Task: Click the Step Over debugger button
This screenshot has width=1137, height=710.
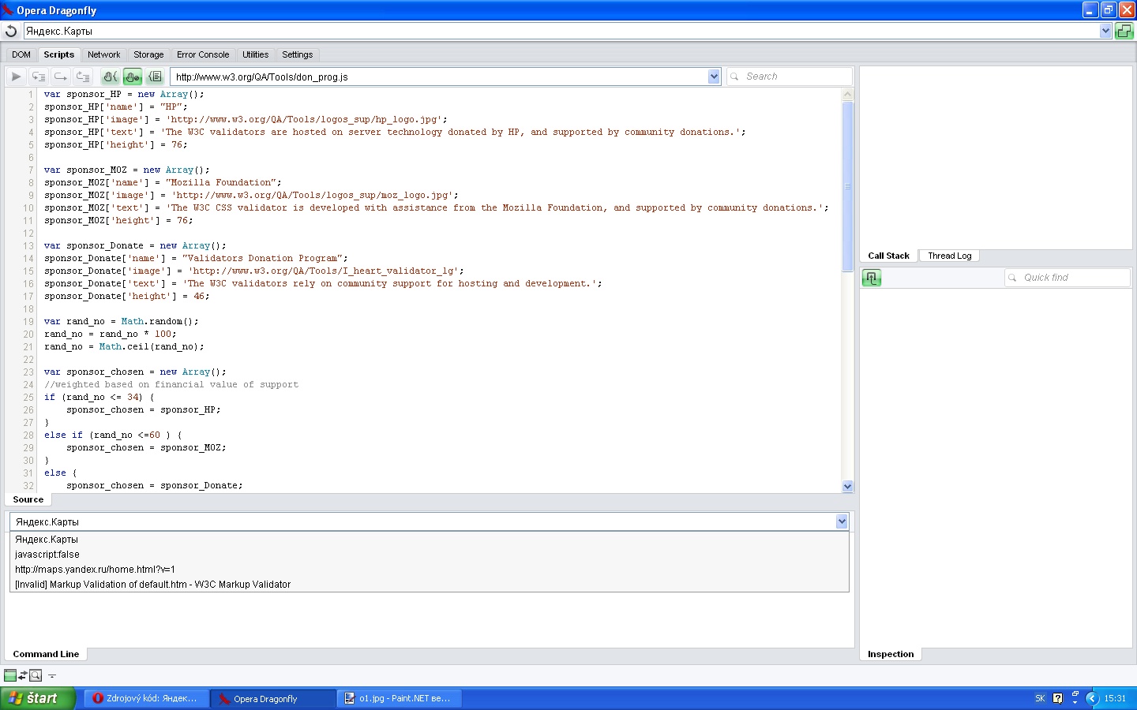Action: coord(60,77)
